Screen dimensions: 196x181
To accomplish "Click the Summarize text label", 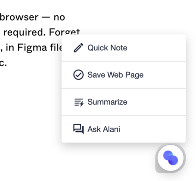I will click(x=107, y=102).
